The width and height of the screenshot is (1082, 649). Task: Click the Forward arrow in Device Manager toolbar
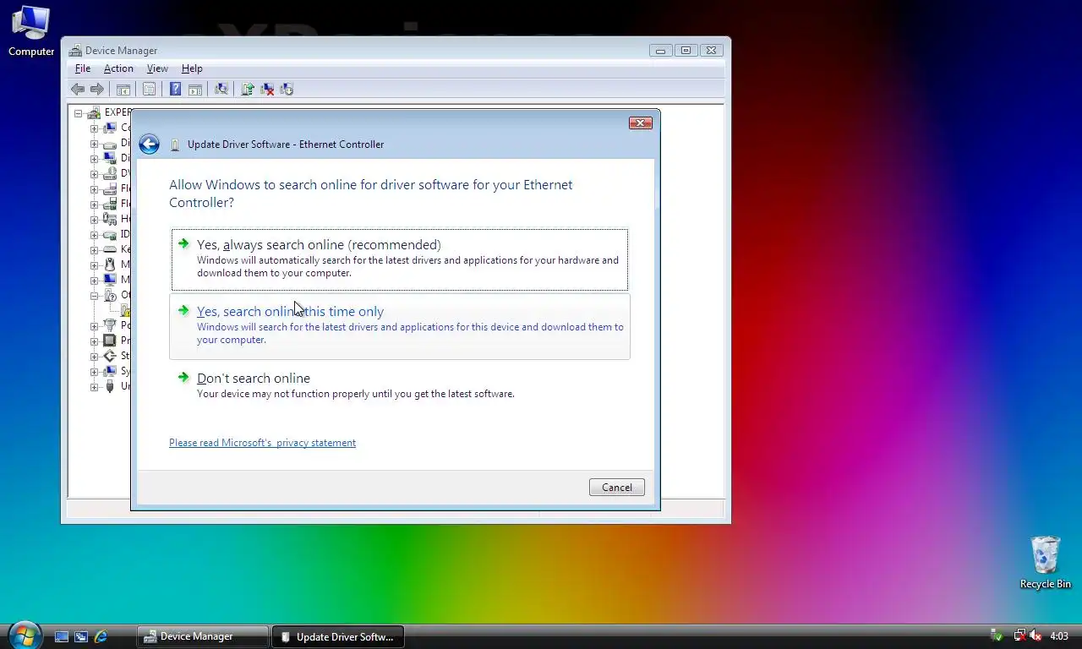point(97,89)
